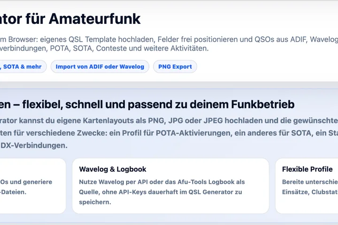Click the line 'm Browser: eigenes QSL Template hochladen'

[169, 39]
